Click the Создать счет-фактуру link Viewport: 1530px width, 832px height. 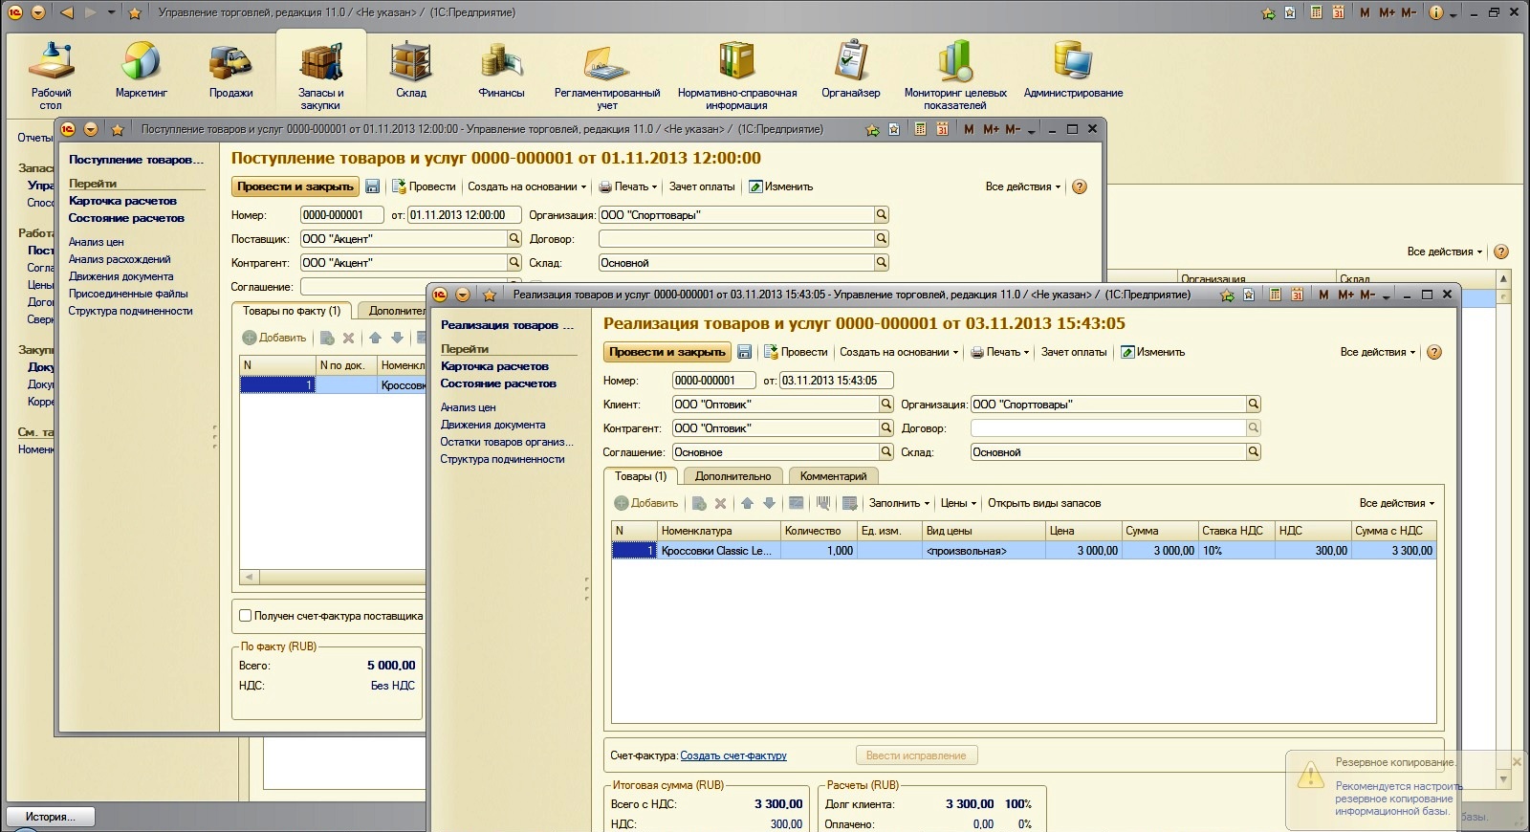(732, 755)
